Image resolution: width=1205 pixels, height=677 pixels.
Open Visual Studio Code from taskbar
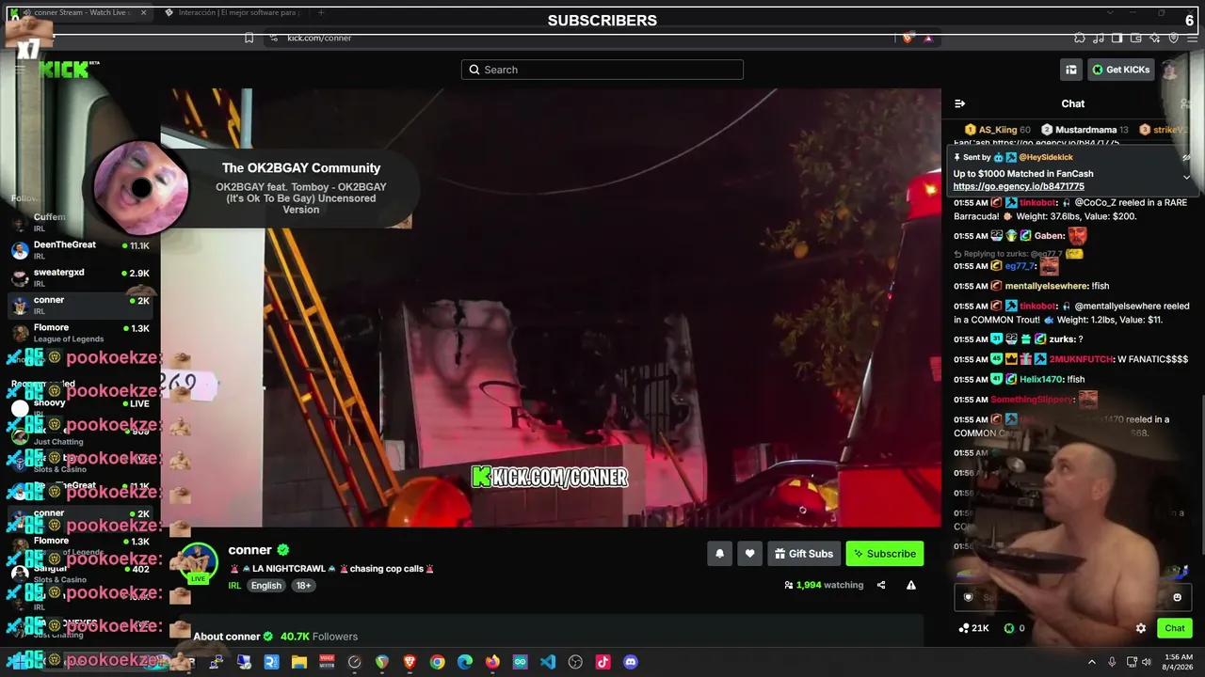point(548,662)
